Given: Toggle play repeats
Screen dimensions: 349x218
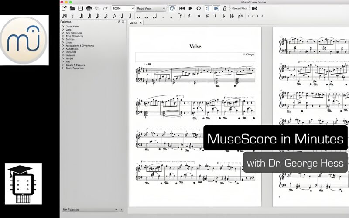Looking at the screenshot, I should [x=208, y=8].
